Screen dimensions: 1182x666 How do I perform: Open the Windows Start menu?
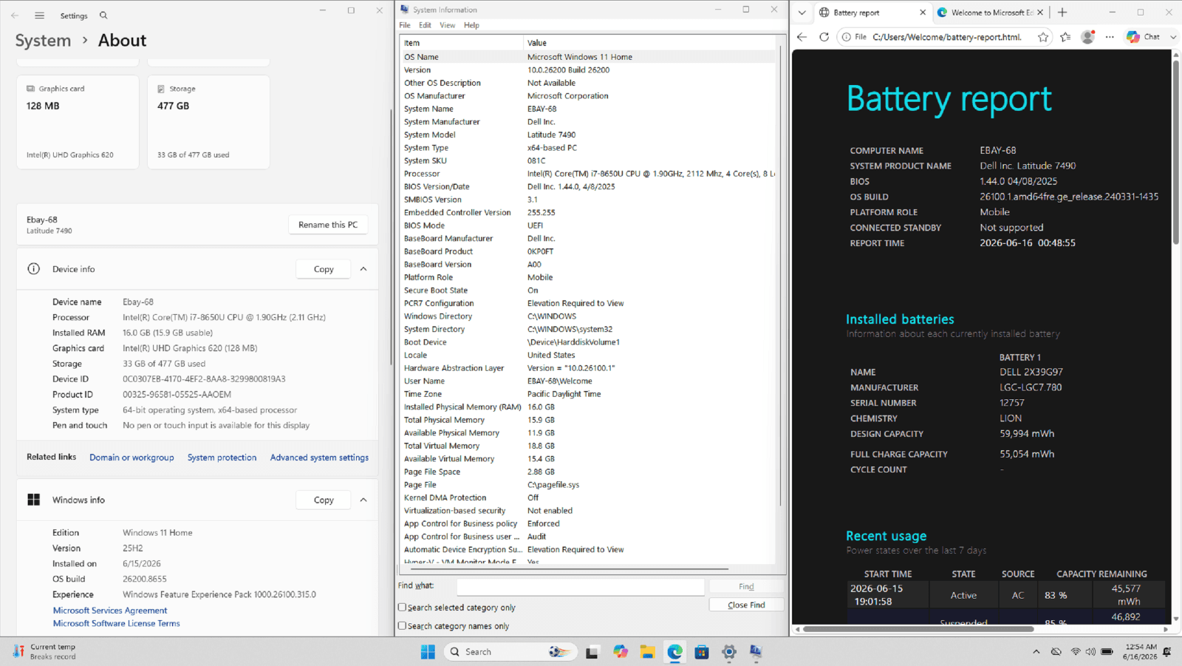(428, 652)
